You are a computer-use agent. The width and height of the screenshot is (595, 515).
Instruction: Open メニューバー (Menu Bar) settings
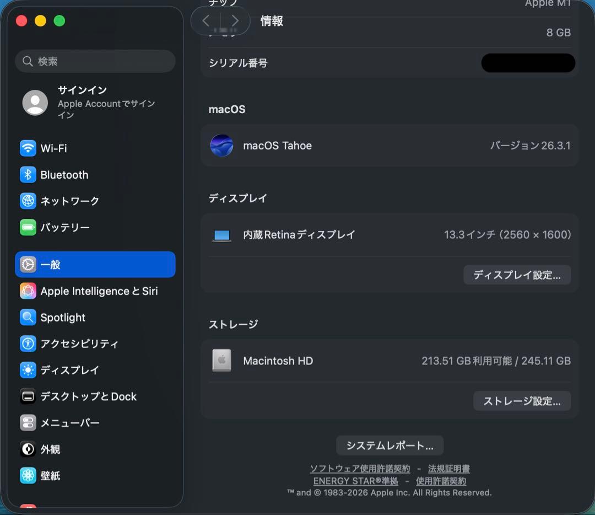point(69,422)
